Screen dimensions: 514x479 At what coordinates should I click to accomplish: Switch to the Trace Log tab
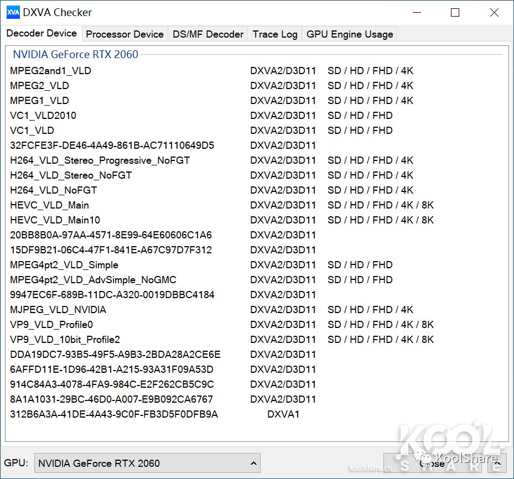coord(274,34)
